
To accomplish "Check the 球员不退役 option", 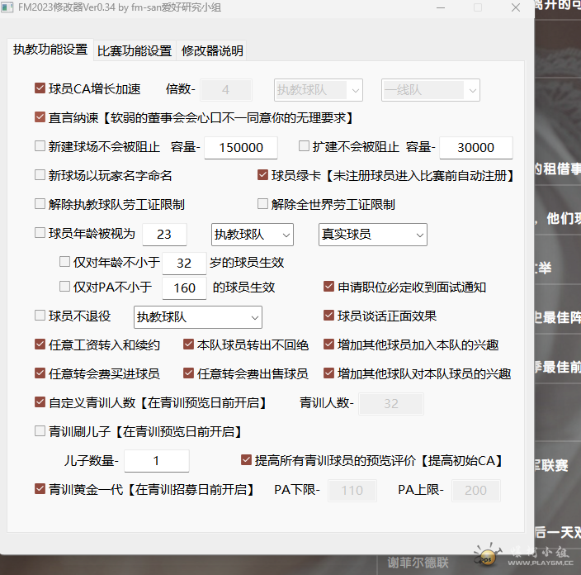I will pos(40,316).
